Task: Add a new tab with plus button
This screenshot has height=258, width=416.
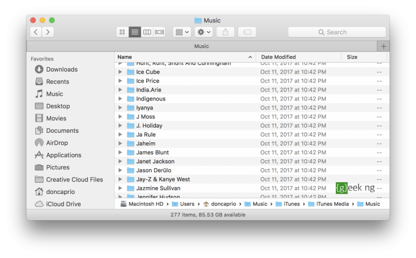Action: 383,46
